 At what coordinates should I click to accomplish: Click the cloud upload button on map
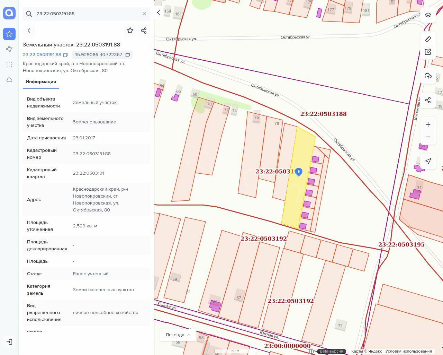coord(428,76)
